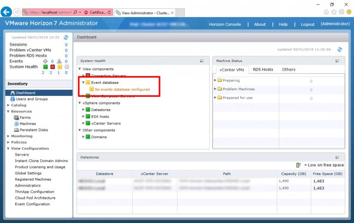Expand the Preparing machines folder
354x223 pixels.
click(215, 80)
